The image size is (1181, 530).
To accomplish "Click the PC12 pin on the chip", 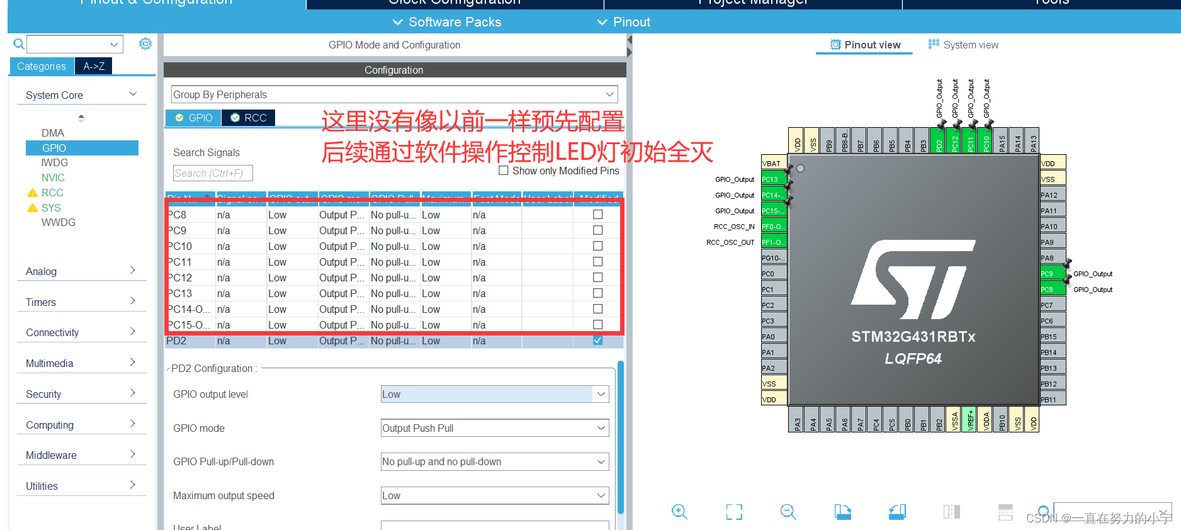I will [954, 140].
